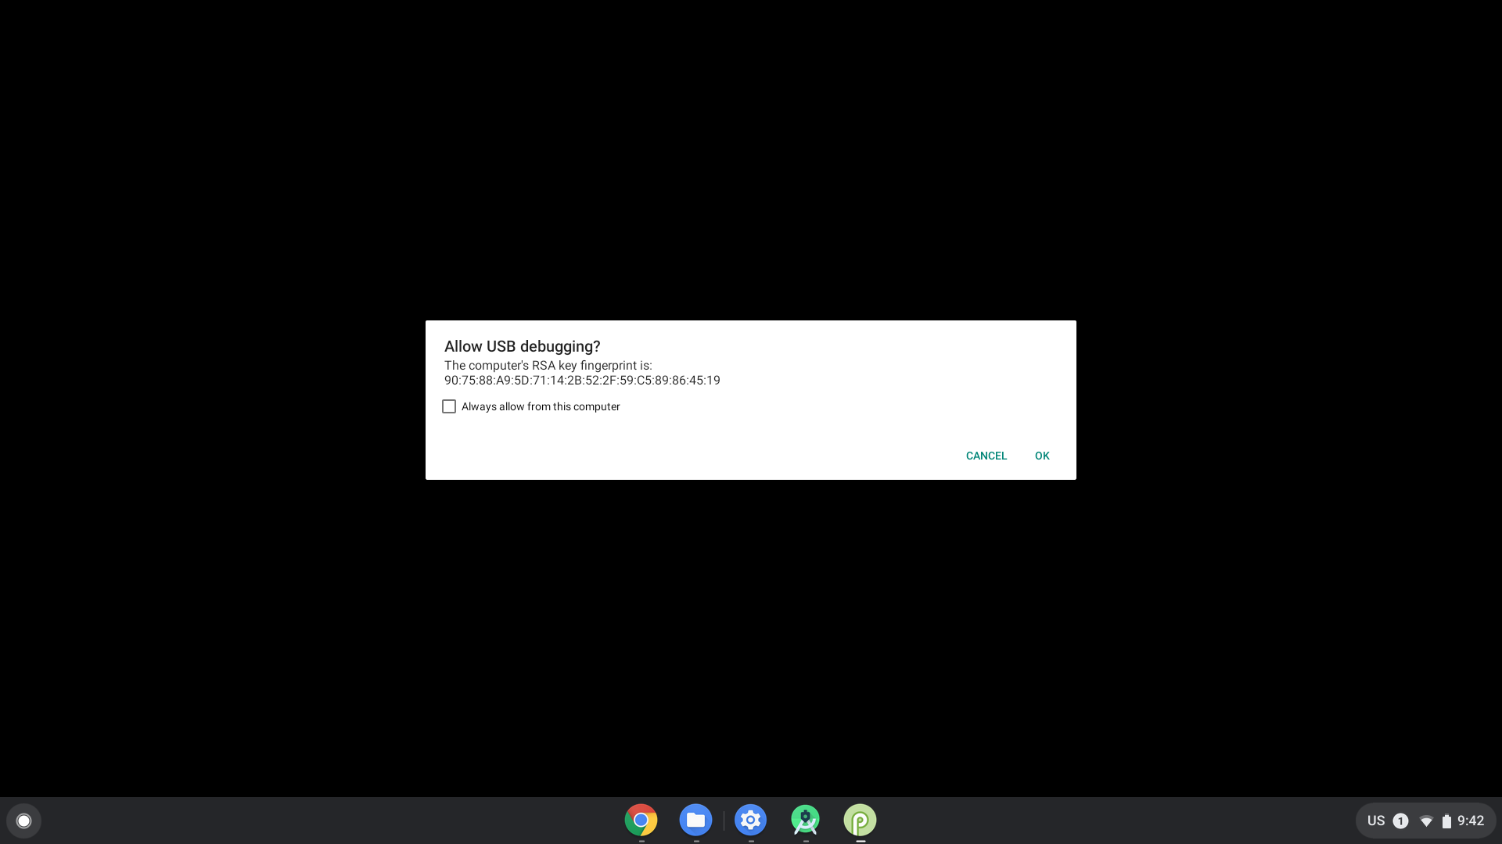1502x844 pixels.
Task: Click CANCEL to deny USB debugging
Action: pyautogui.click(x=986, y=455)
